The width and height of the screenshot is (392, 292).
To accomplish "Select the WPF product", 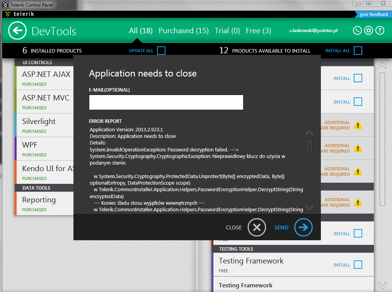I will tap(44, 149).
